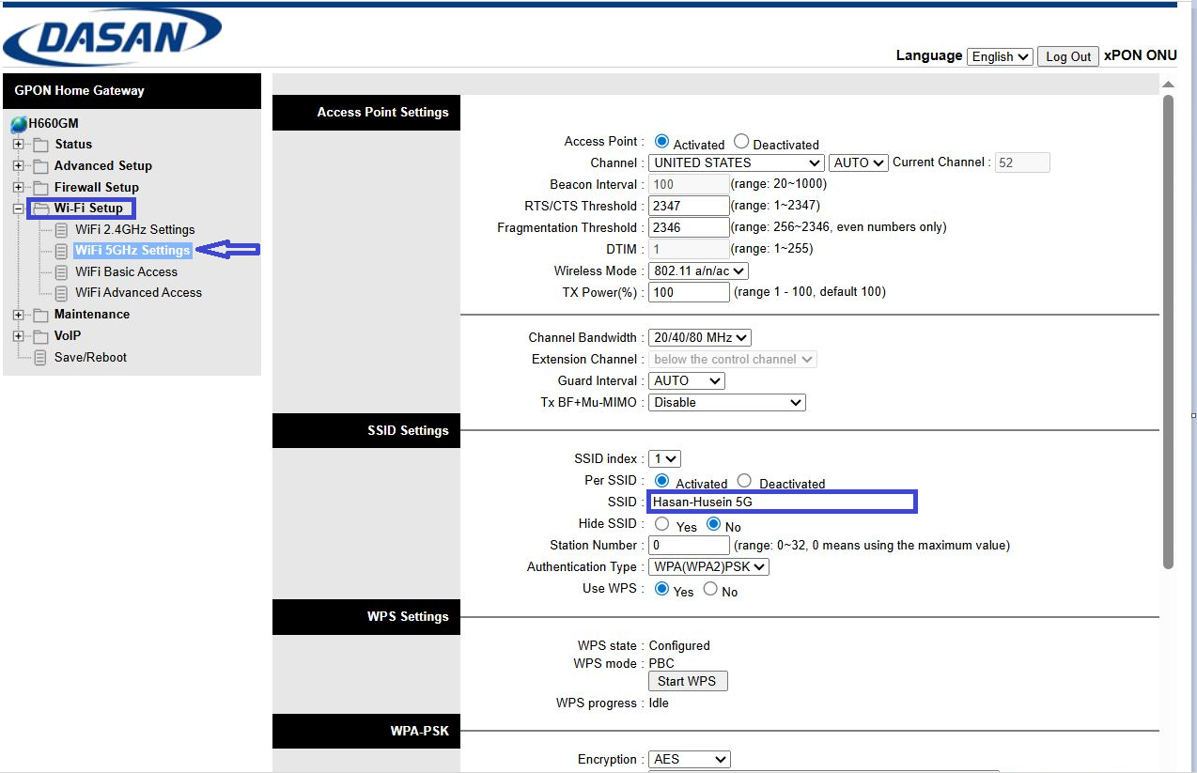Screen dimensions: 1197x773
Task: Open the Wireless Mode dropdown
Action: pyautogui.click(x=698, y=271)
